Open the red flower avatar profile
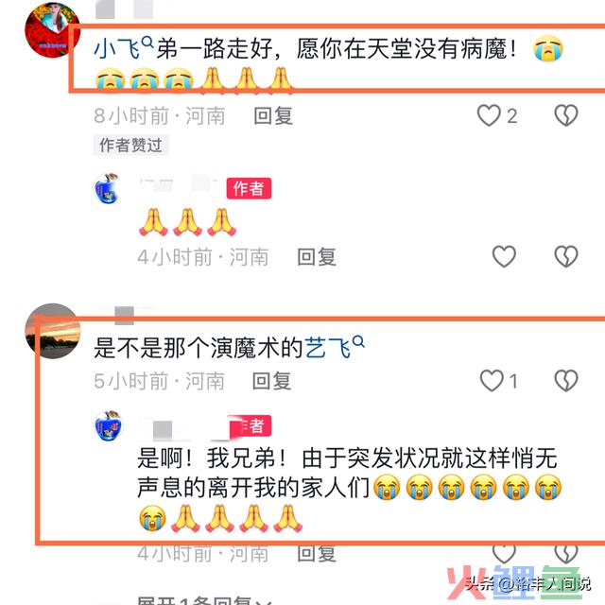 pyautogui.click(x=53, y=29)
